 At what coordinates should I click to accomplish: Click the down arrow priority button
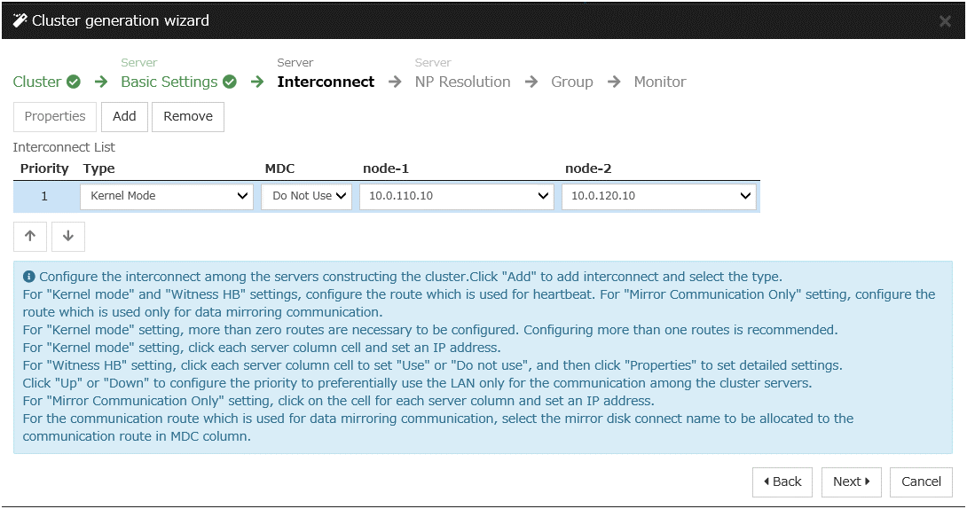pos(68,236)
